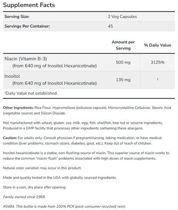Select the Serving Size label
Viewport: 178px width, 210px height.
pos(17,17)
